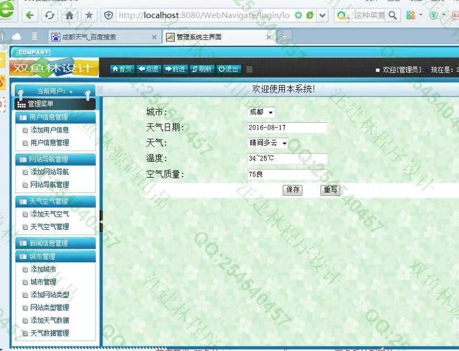
Task: Open 用户信息管理 sub-item link
Action: [x=49, y=143]
